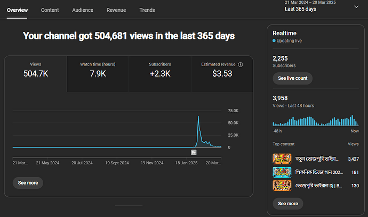Switch chart to Subscribers metric card
Image resolution: width=368 pixels, height=217 pixels.
160,74
